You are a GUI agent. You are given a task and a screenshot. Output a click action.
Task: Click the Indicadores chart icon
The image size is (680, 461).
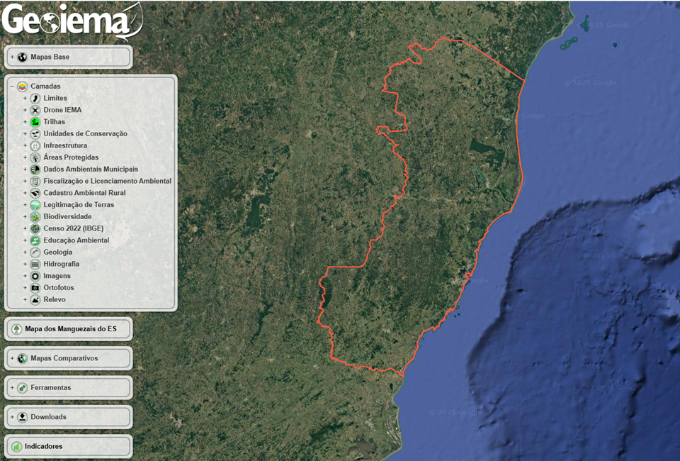pyautogui.click(x=16, y=447)
